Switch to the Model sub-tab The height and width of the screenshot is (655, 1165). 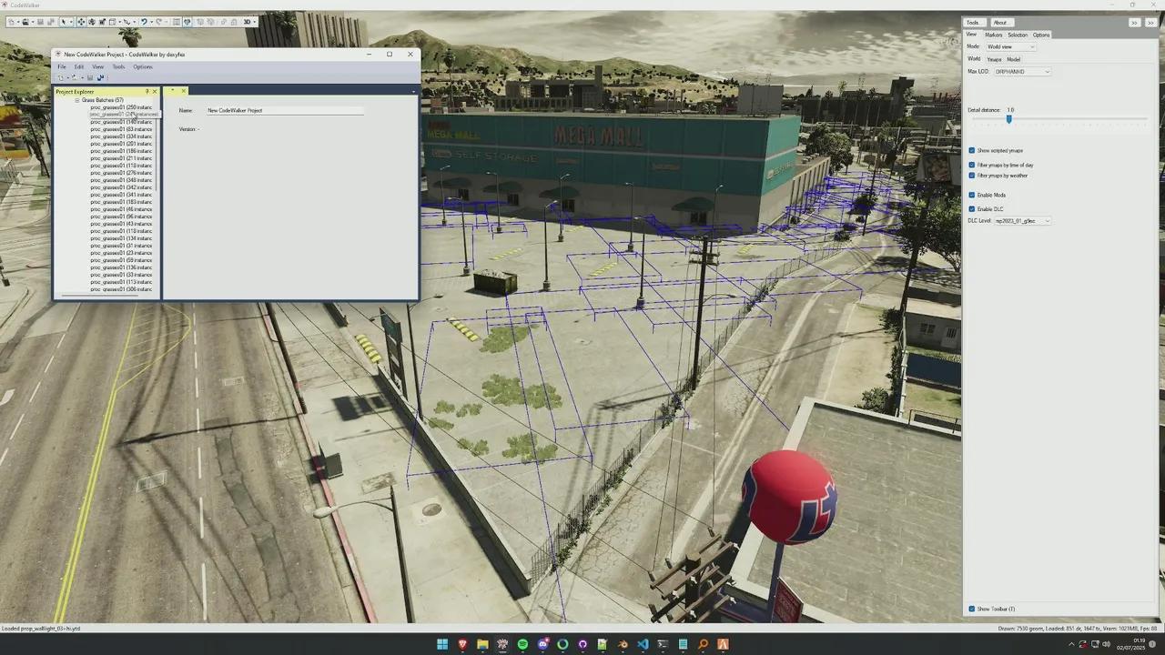[1013, 59]
